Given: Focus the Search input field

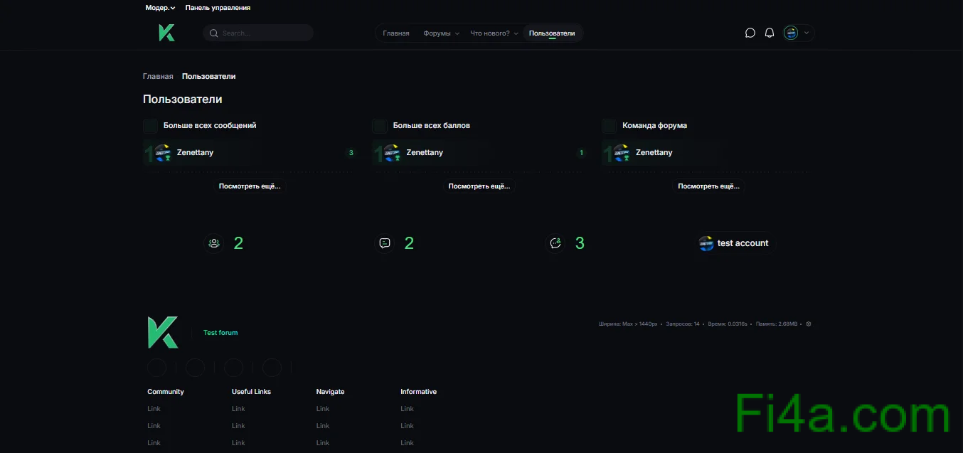Looking at the screenshot, I should (263, 33).
